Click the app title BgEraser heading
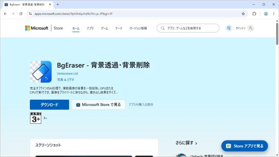This screenshot has width=279, height=157. pyautogui.click(x=103, y=65)
